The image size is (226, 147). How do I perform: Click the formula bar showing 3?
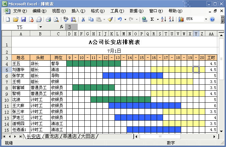coord(144,27)
